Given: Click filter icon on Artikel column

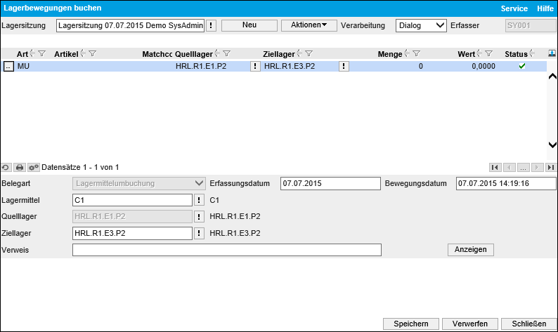Looking at the screenshot, I should [x=93, y=54].
